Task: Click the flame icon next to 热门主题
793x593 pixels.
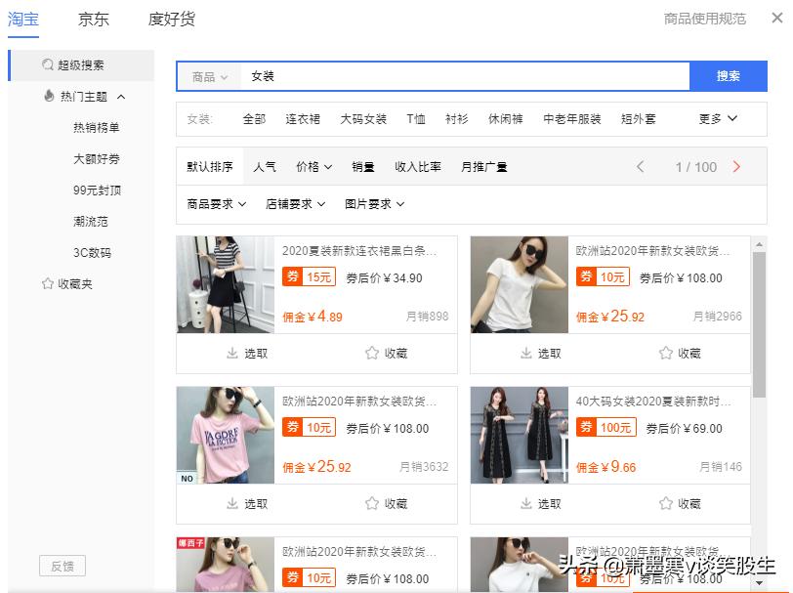Action: click(x=49, y=96)
